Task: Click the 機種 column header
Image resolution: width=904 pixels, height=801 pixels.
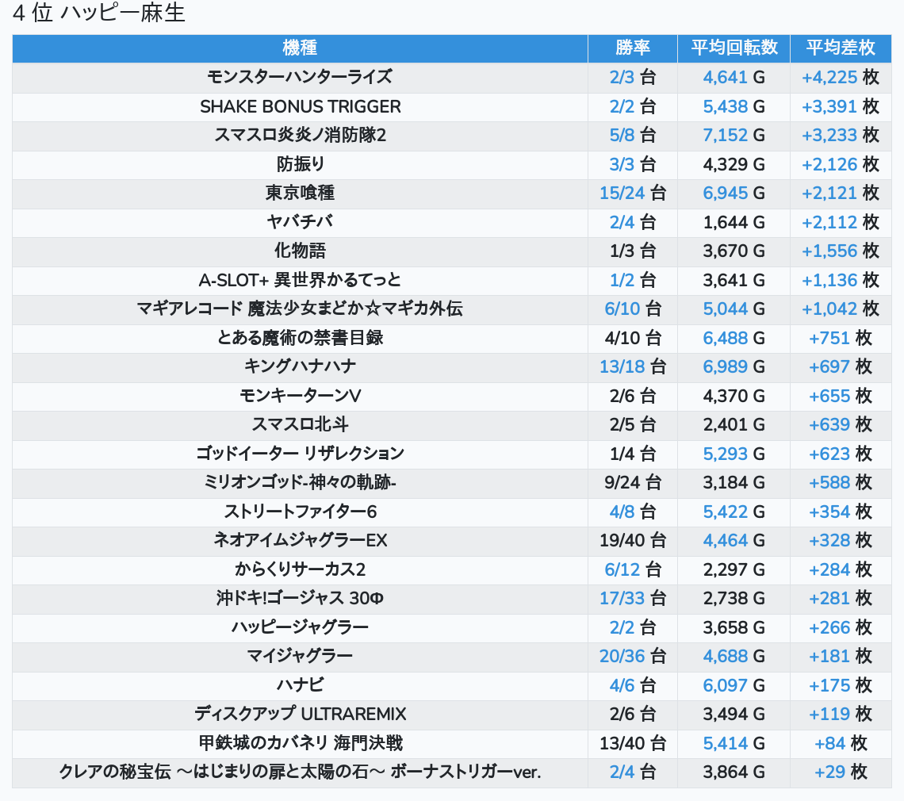Action: [x=300, y=48]
